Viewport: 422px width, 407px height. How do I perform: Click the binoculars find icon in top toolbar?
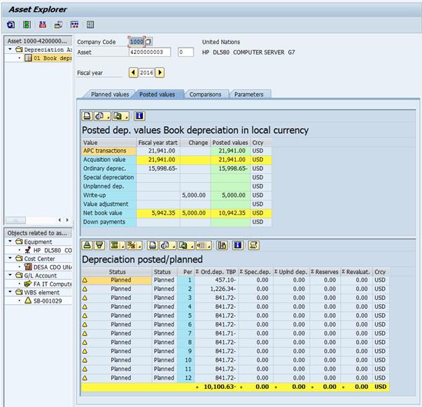pyautogui.click(x=43, y=25)
